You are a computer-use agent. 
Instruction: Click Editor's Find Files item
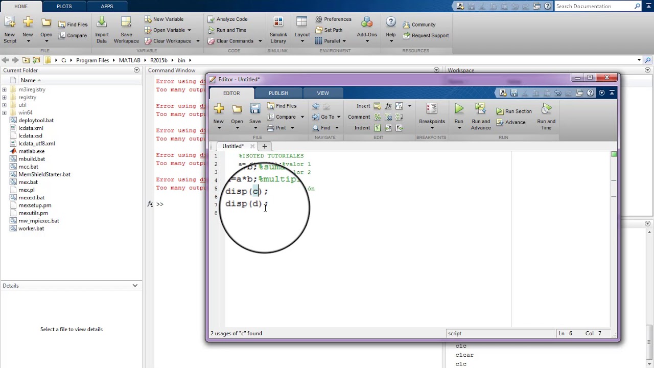[282, 106]
